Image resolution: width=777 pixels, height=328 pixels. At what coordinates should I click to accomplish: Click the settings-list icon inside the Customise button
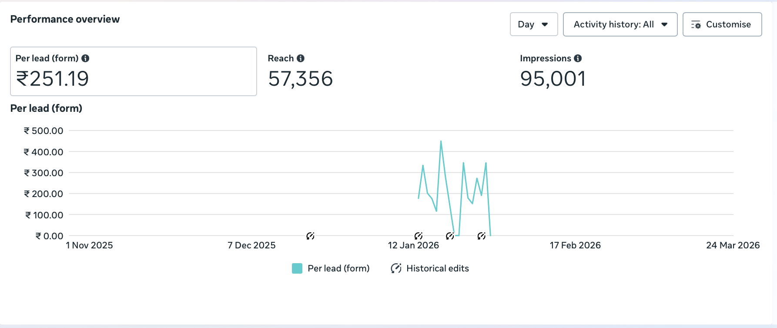(x=696, y=25)
